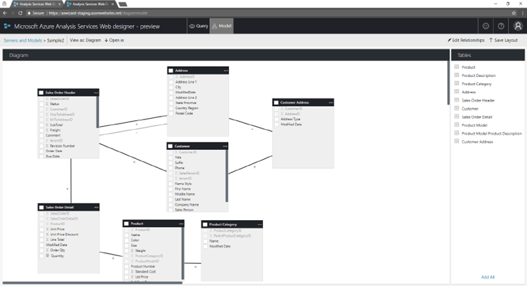This screenshot has height=286, width=527.
Task: Toggle the Customer Address table header checkbox
Action: [276, 102]
